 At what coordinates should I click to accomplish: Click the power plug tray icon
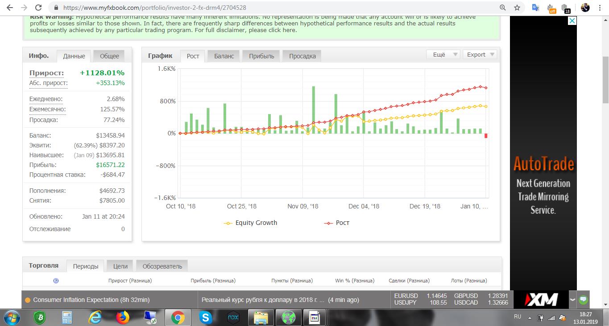pos(541,318)
